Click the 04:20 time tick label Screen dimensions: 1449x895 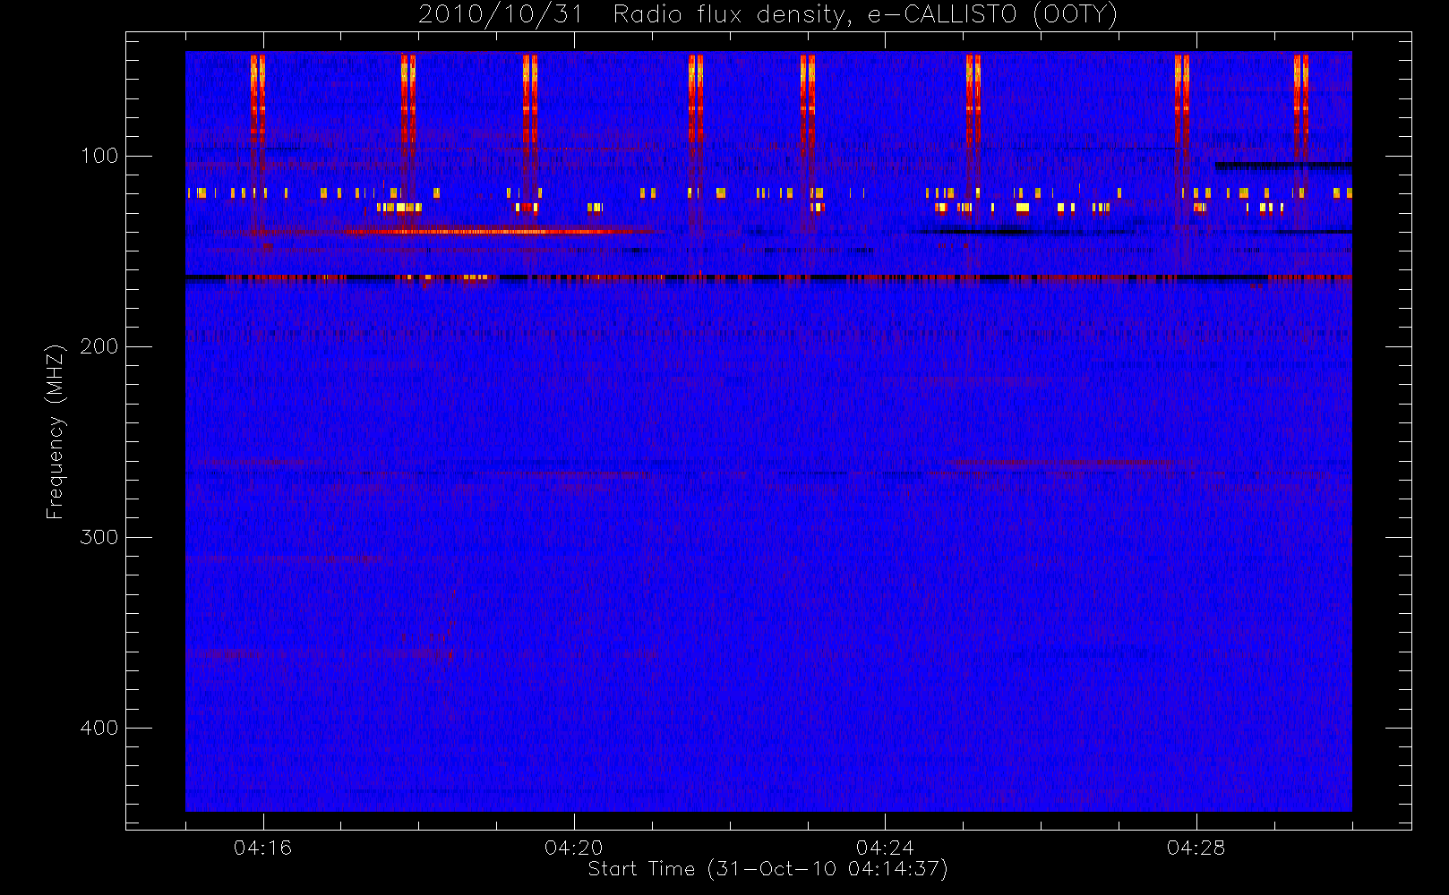(x=574, y=848)
